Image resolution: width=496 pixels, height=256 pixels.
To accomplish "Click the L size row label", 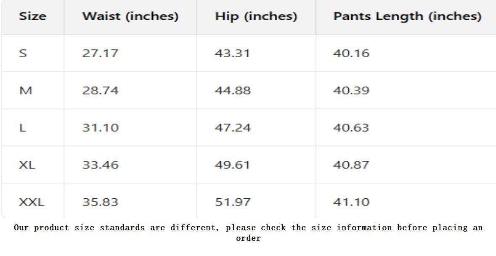I will tap(23, 128).
